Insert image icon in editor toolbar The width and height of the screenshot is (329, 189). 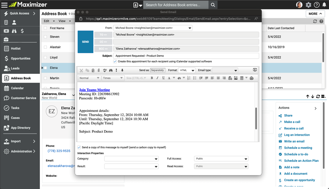click(236, 78)
